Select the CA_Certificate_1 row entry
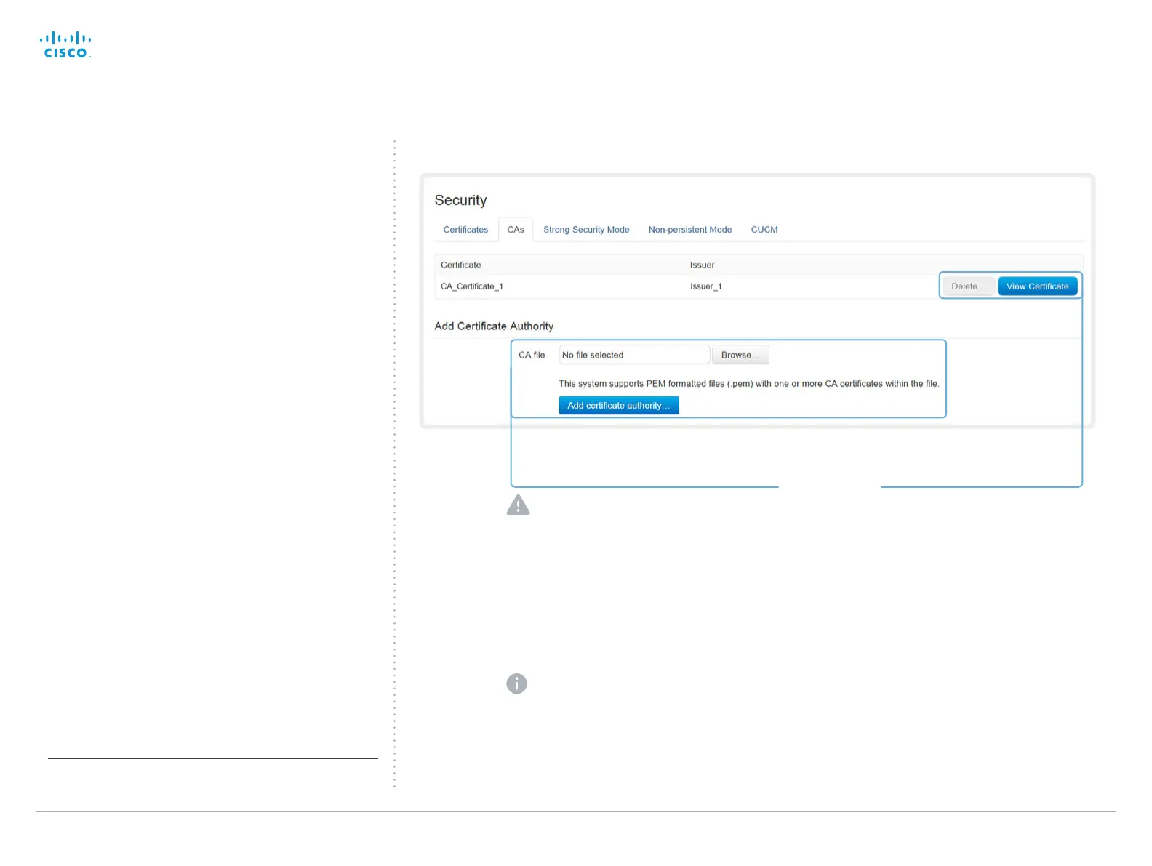 (472, 286)
